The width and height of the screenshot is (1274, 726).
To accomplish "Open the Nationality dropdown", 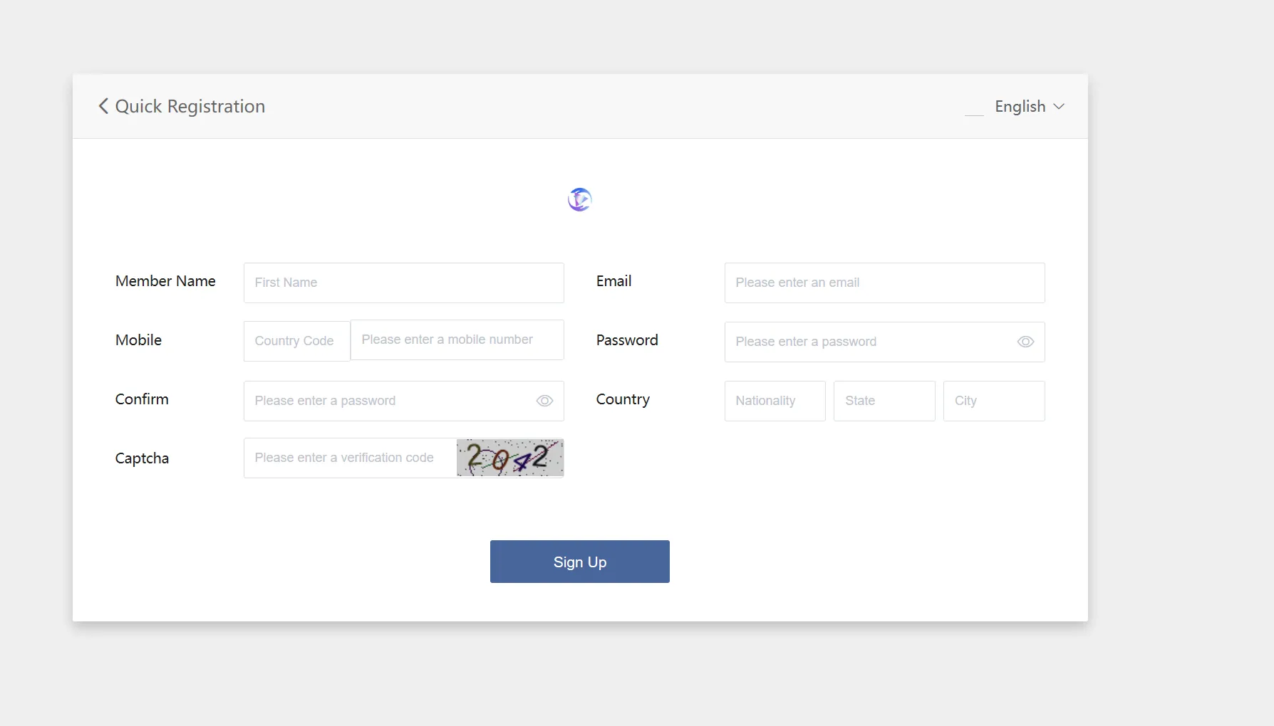I will 775,401.
